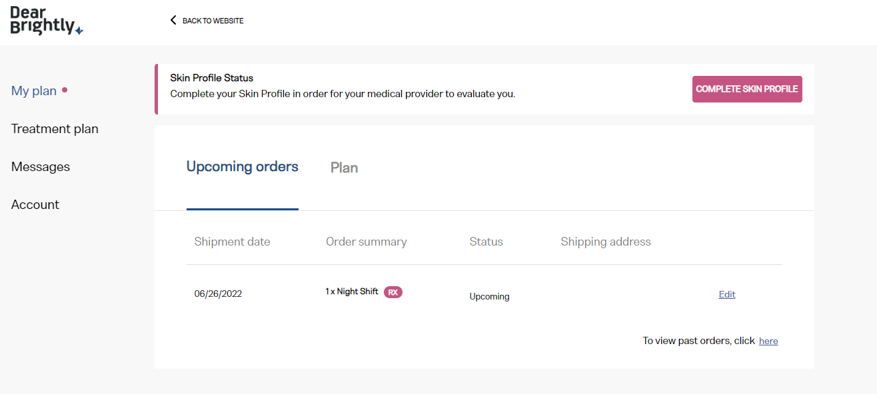
Task: View past orders via here link
Action: click(x=768, y=341)
